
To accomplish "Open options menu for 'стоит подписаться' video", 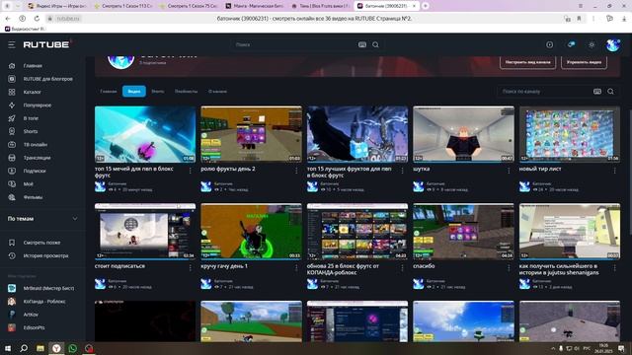I will click(191, 268).
